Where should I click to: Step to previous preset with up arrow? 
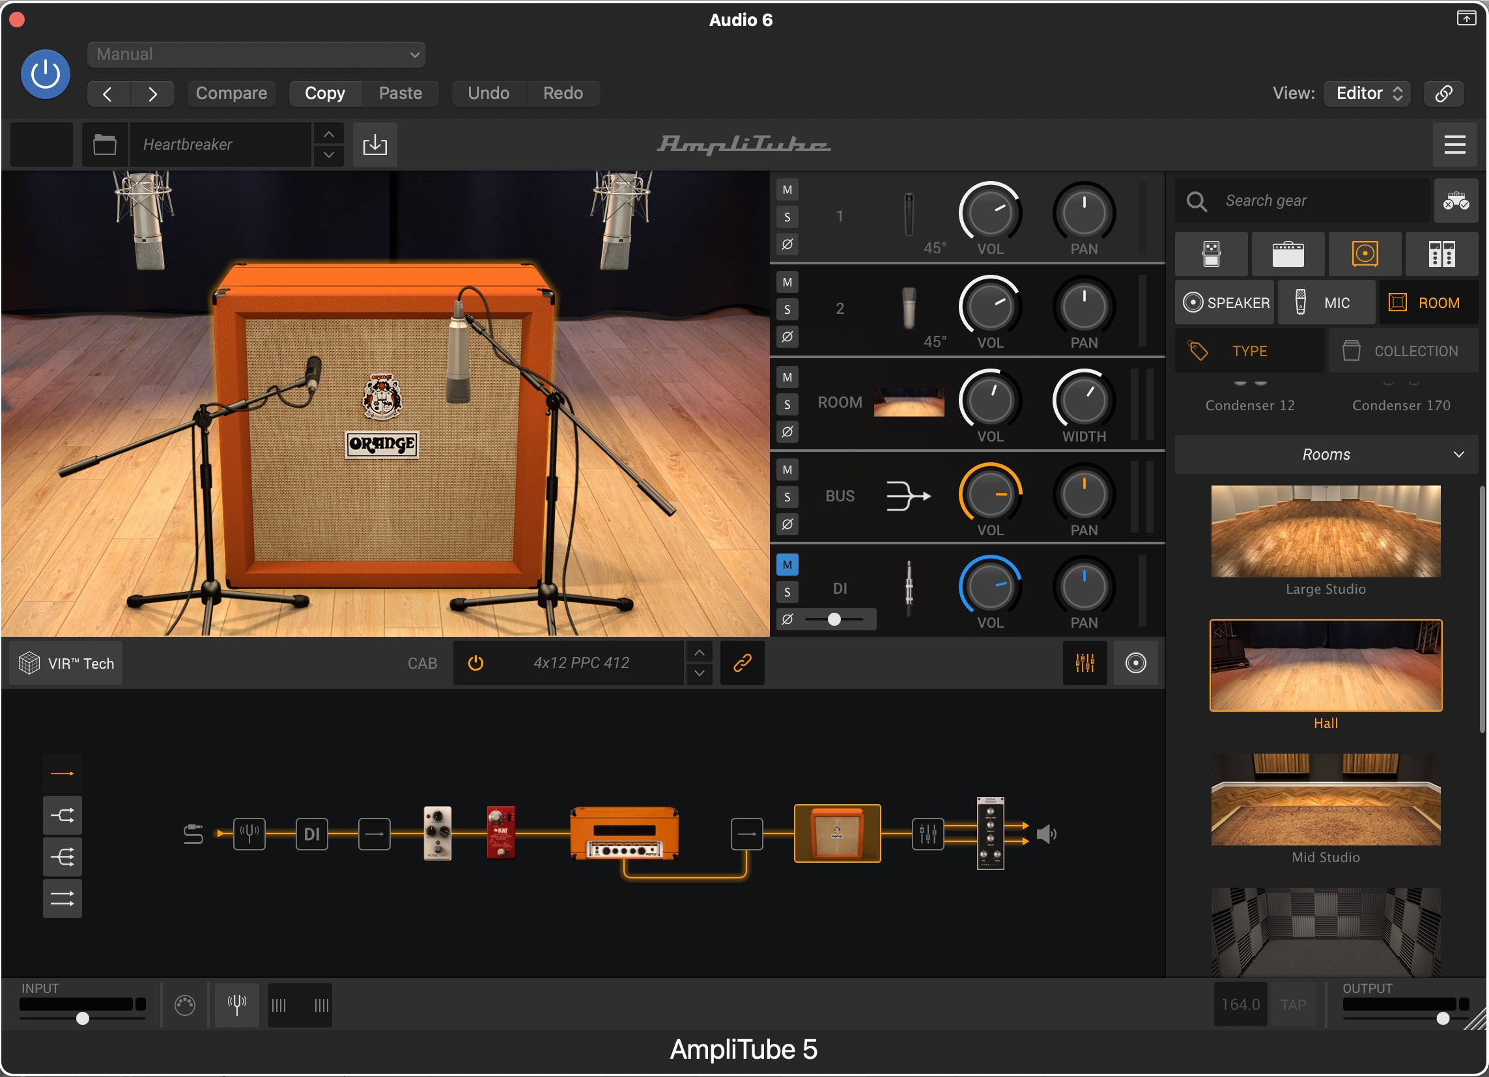point(329,134)
